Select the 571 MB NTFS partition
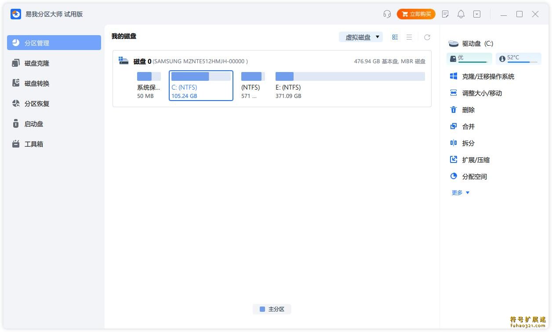The image size is (552, 332). click(253, 86)
